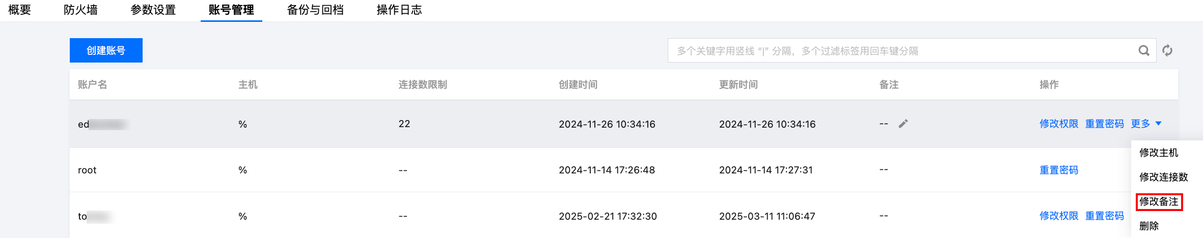Select the 账号管理 tab

pos(231,10)
